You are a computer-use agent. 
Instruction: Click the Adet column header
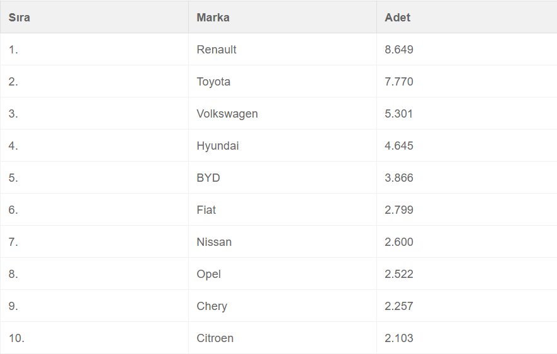click(397, 18)
